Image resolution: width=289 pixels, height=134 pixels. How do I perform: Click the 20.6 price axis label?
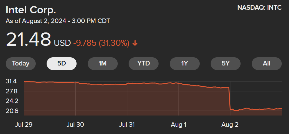pos(11,111)
